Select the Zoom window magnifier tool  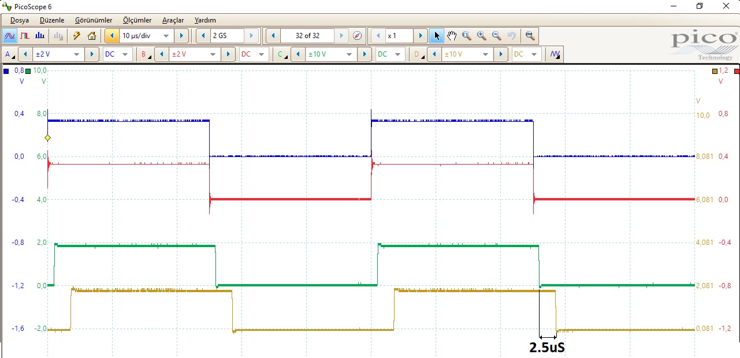pyautogui.click(x=467, y=36)
